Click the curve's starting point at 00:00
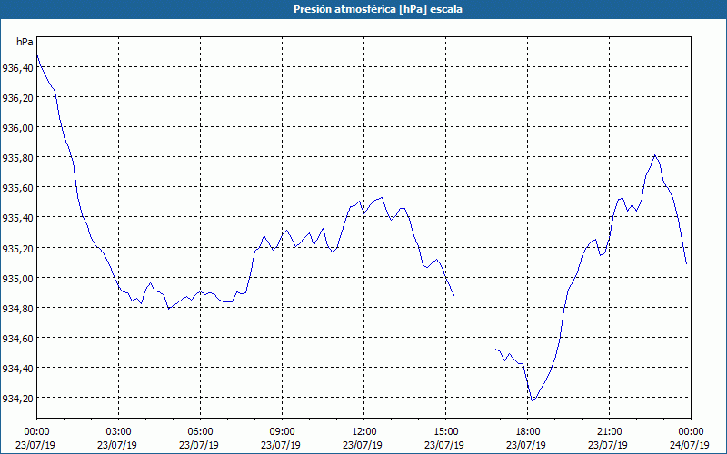727x454 pixels. (37, 55)
